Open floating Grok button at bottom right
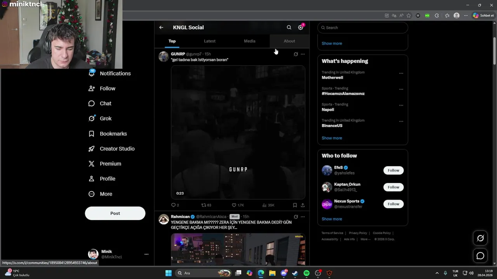 480,238
